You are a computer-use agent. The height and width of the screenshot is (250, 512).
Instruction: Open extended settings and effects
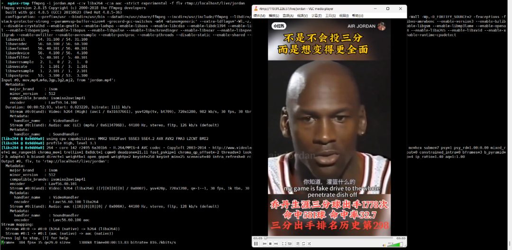coord(289,243)
